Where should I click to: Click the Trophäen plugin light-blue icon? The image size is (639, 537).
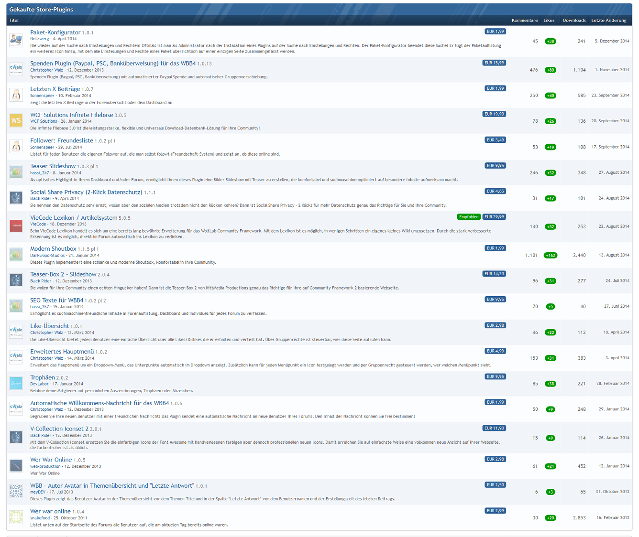[16, 383]
